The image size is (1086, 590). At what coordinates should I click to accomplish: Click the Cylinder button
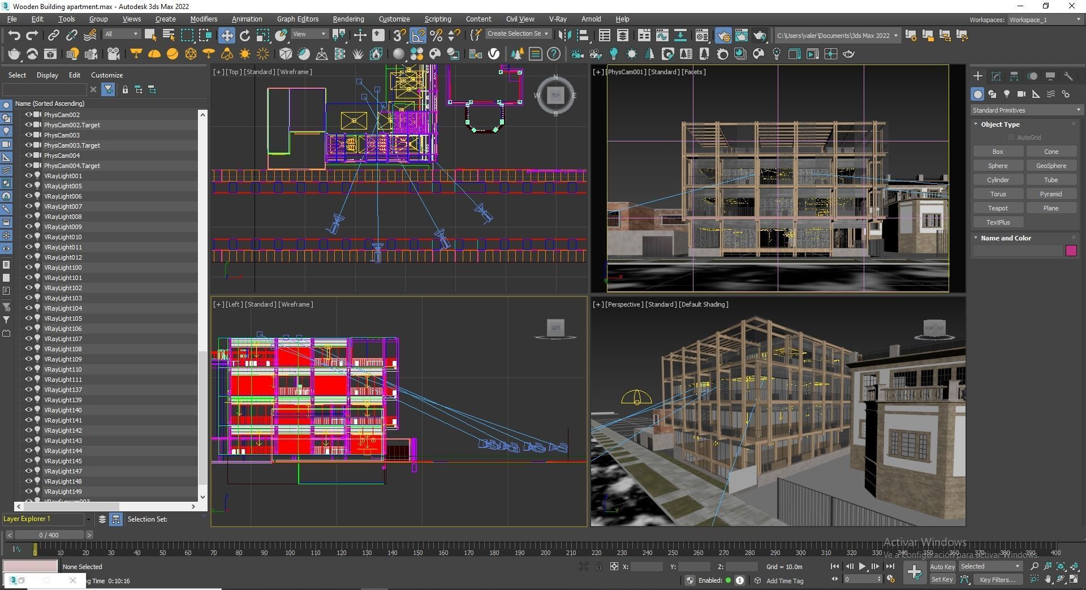[x=998, y=180]
